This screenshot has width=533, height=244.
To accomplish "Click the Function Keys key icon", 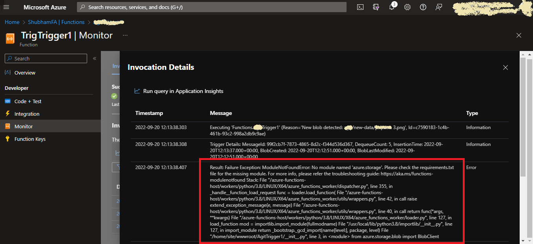I will 7,139.
